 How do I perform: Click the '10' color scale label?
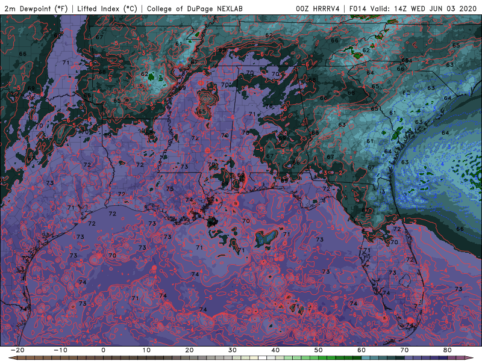point(146,350)
